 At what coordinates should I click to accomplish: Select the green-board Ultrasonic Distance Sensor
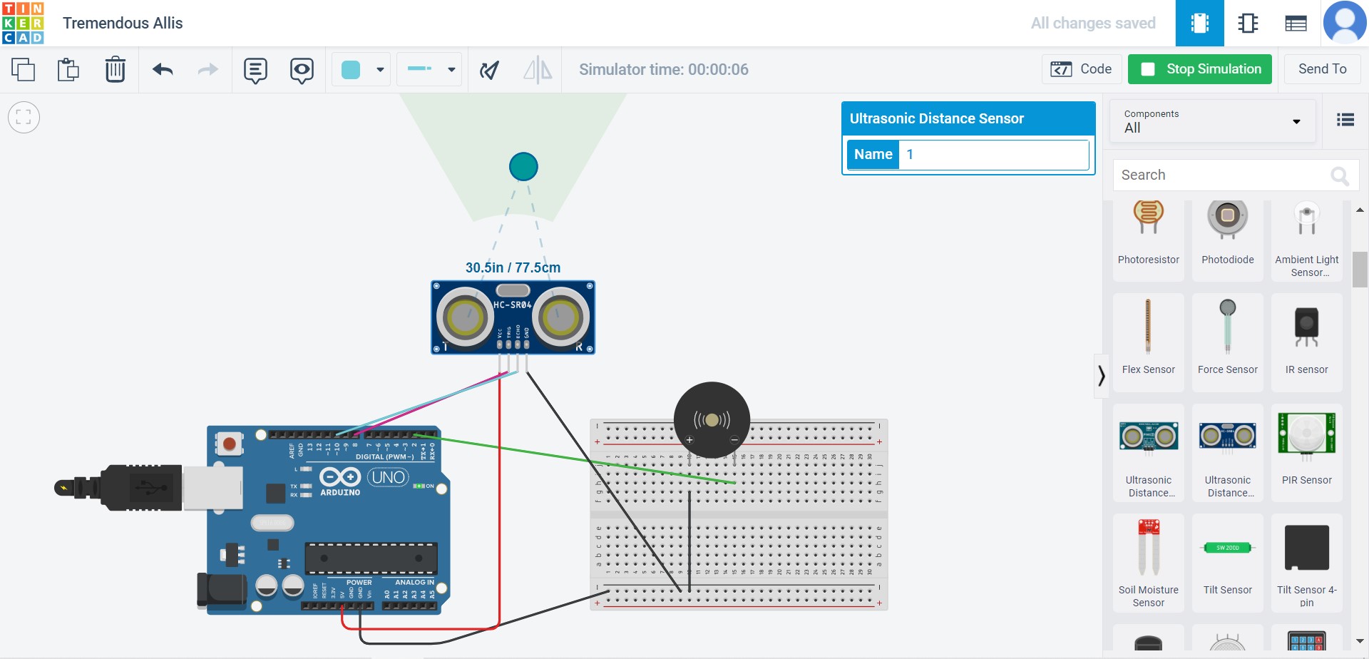[1148, 453]
